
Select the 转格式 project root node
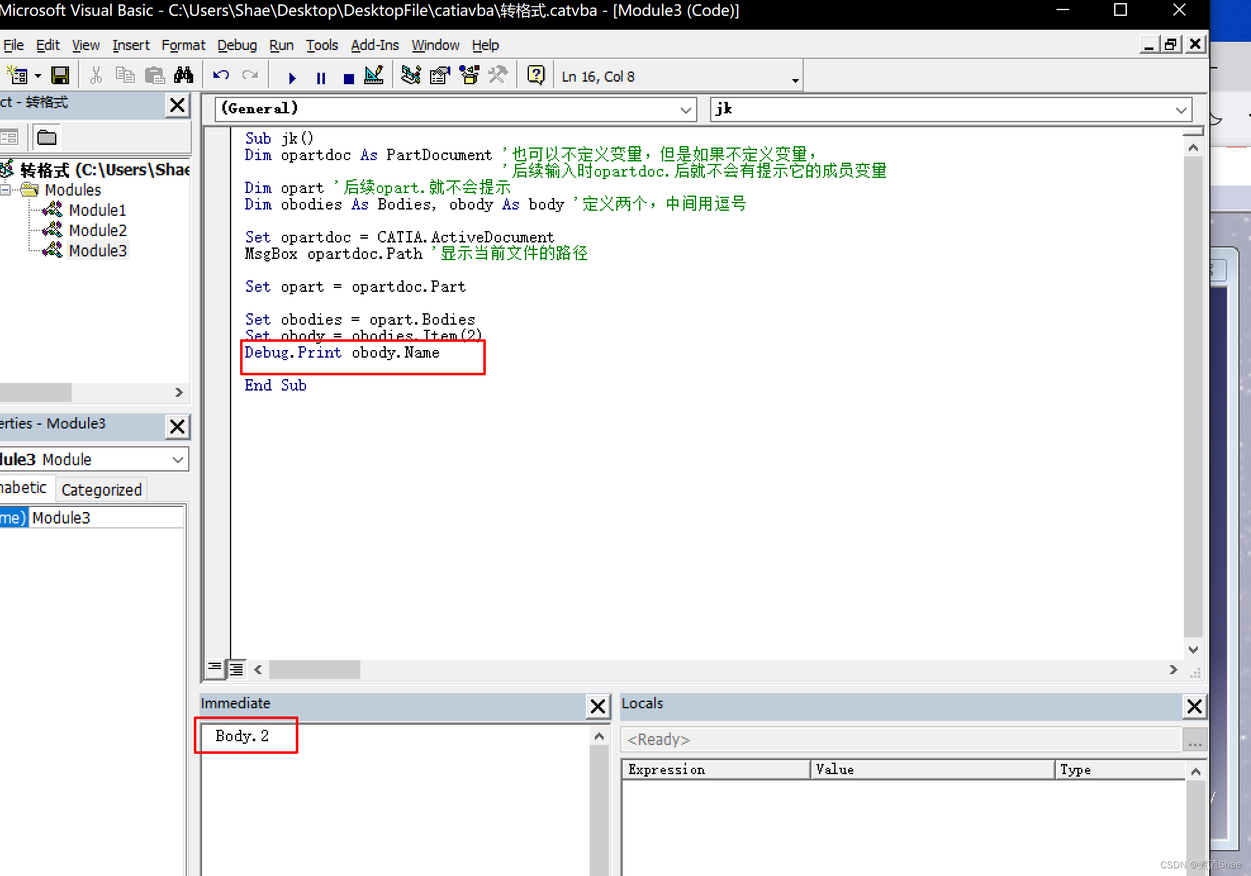pos(105,170)
